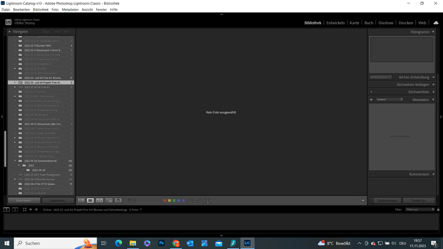Expand the Kommentare panel

pyautogui.click(x=433, y=174)
